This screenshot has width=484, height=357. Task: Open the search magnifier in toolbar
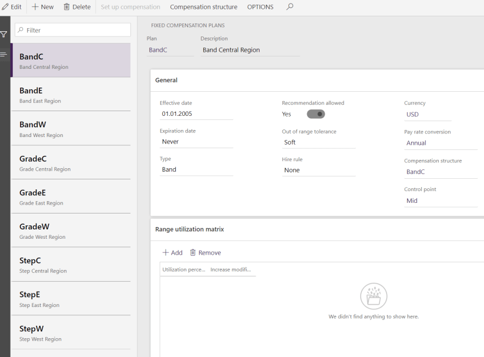point(289,7)
